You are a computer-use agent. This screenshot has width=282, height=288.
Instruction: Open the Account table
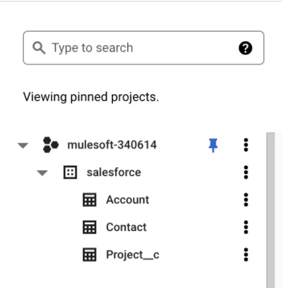click(128, 200)
